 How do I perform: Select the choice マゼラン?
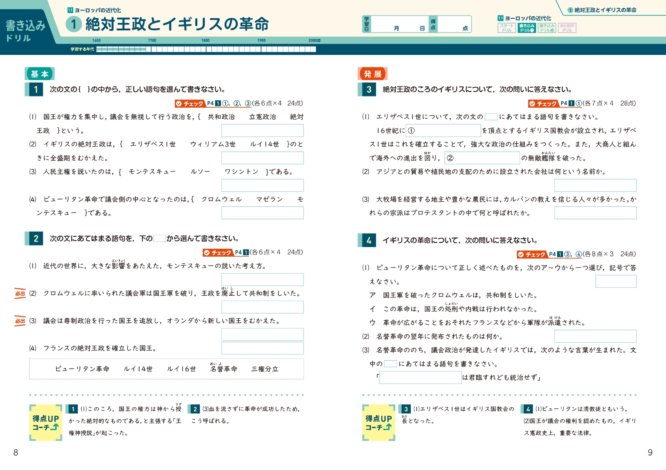click(x=270, y=199)
